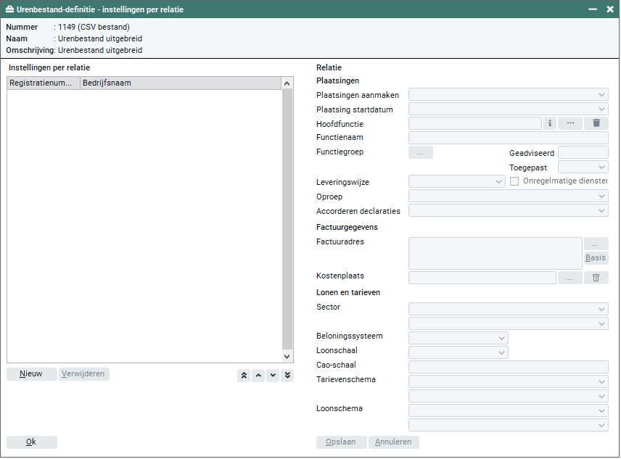Click the Hoofdfunctie info icon
Screen dimensions: 621x459
(550, 123)
